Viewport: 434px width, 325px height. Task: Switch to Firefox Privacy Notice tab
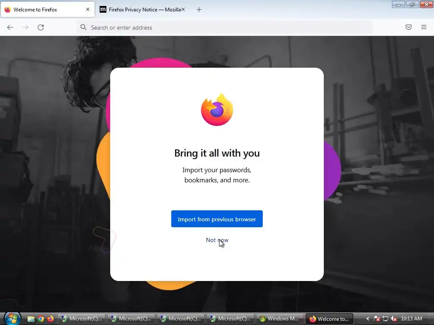[142, 10]
